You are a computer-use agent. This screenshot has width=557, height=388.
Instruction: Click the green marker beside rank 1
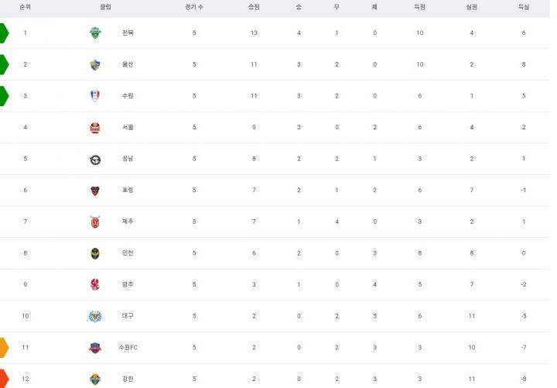coord(4,33)
